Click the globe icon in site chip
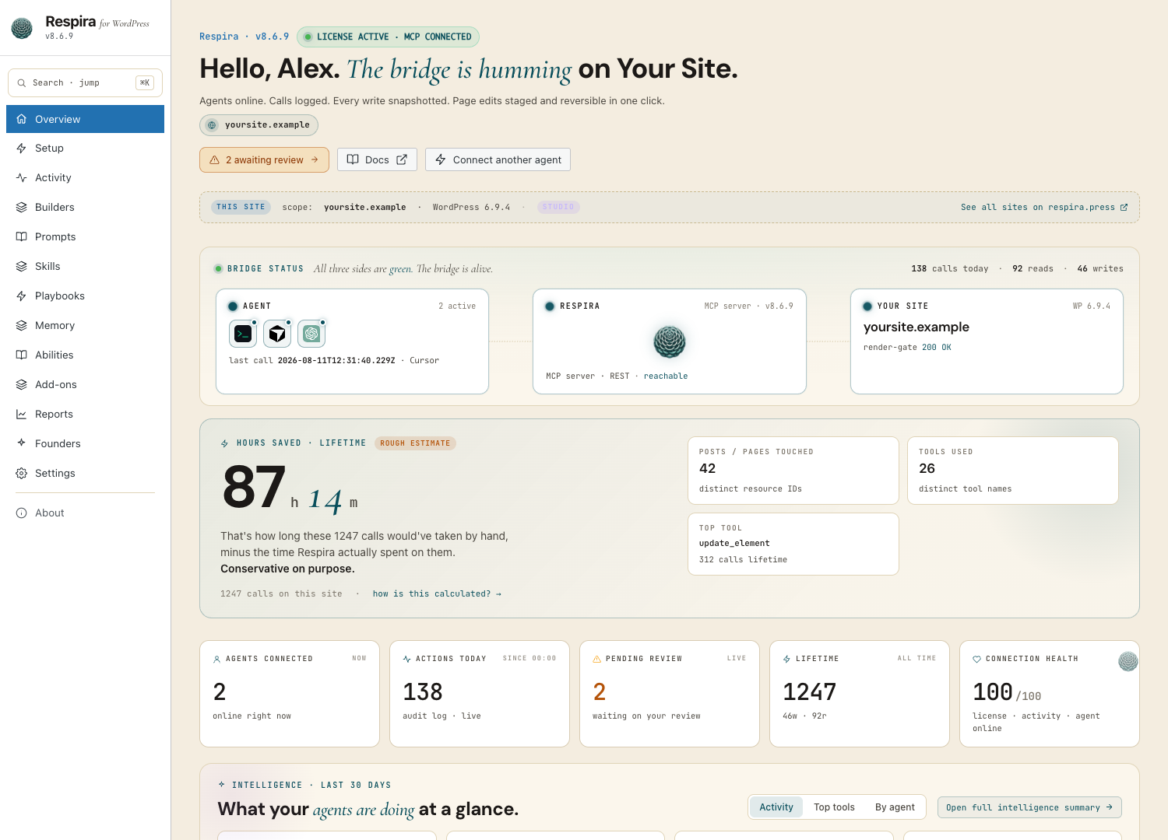The image size is (1168, 840). click(212, 125)
